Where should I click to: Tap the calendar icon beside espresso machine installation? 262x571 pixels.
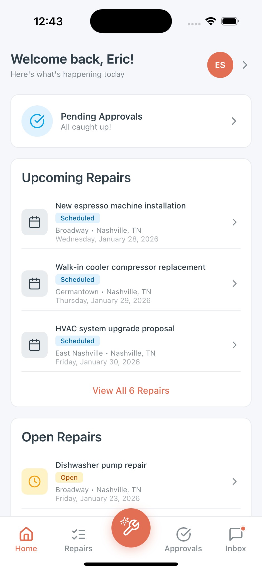tap(34, 222)
